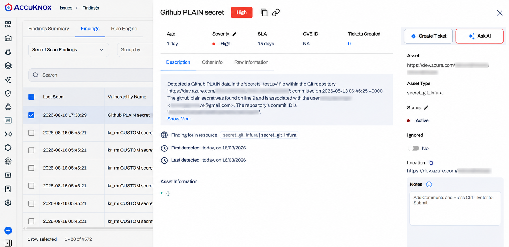Select the Description tab
509x247 pixels.
178,62
